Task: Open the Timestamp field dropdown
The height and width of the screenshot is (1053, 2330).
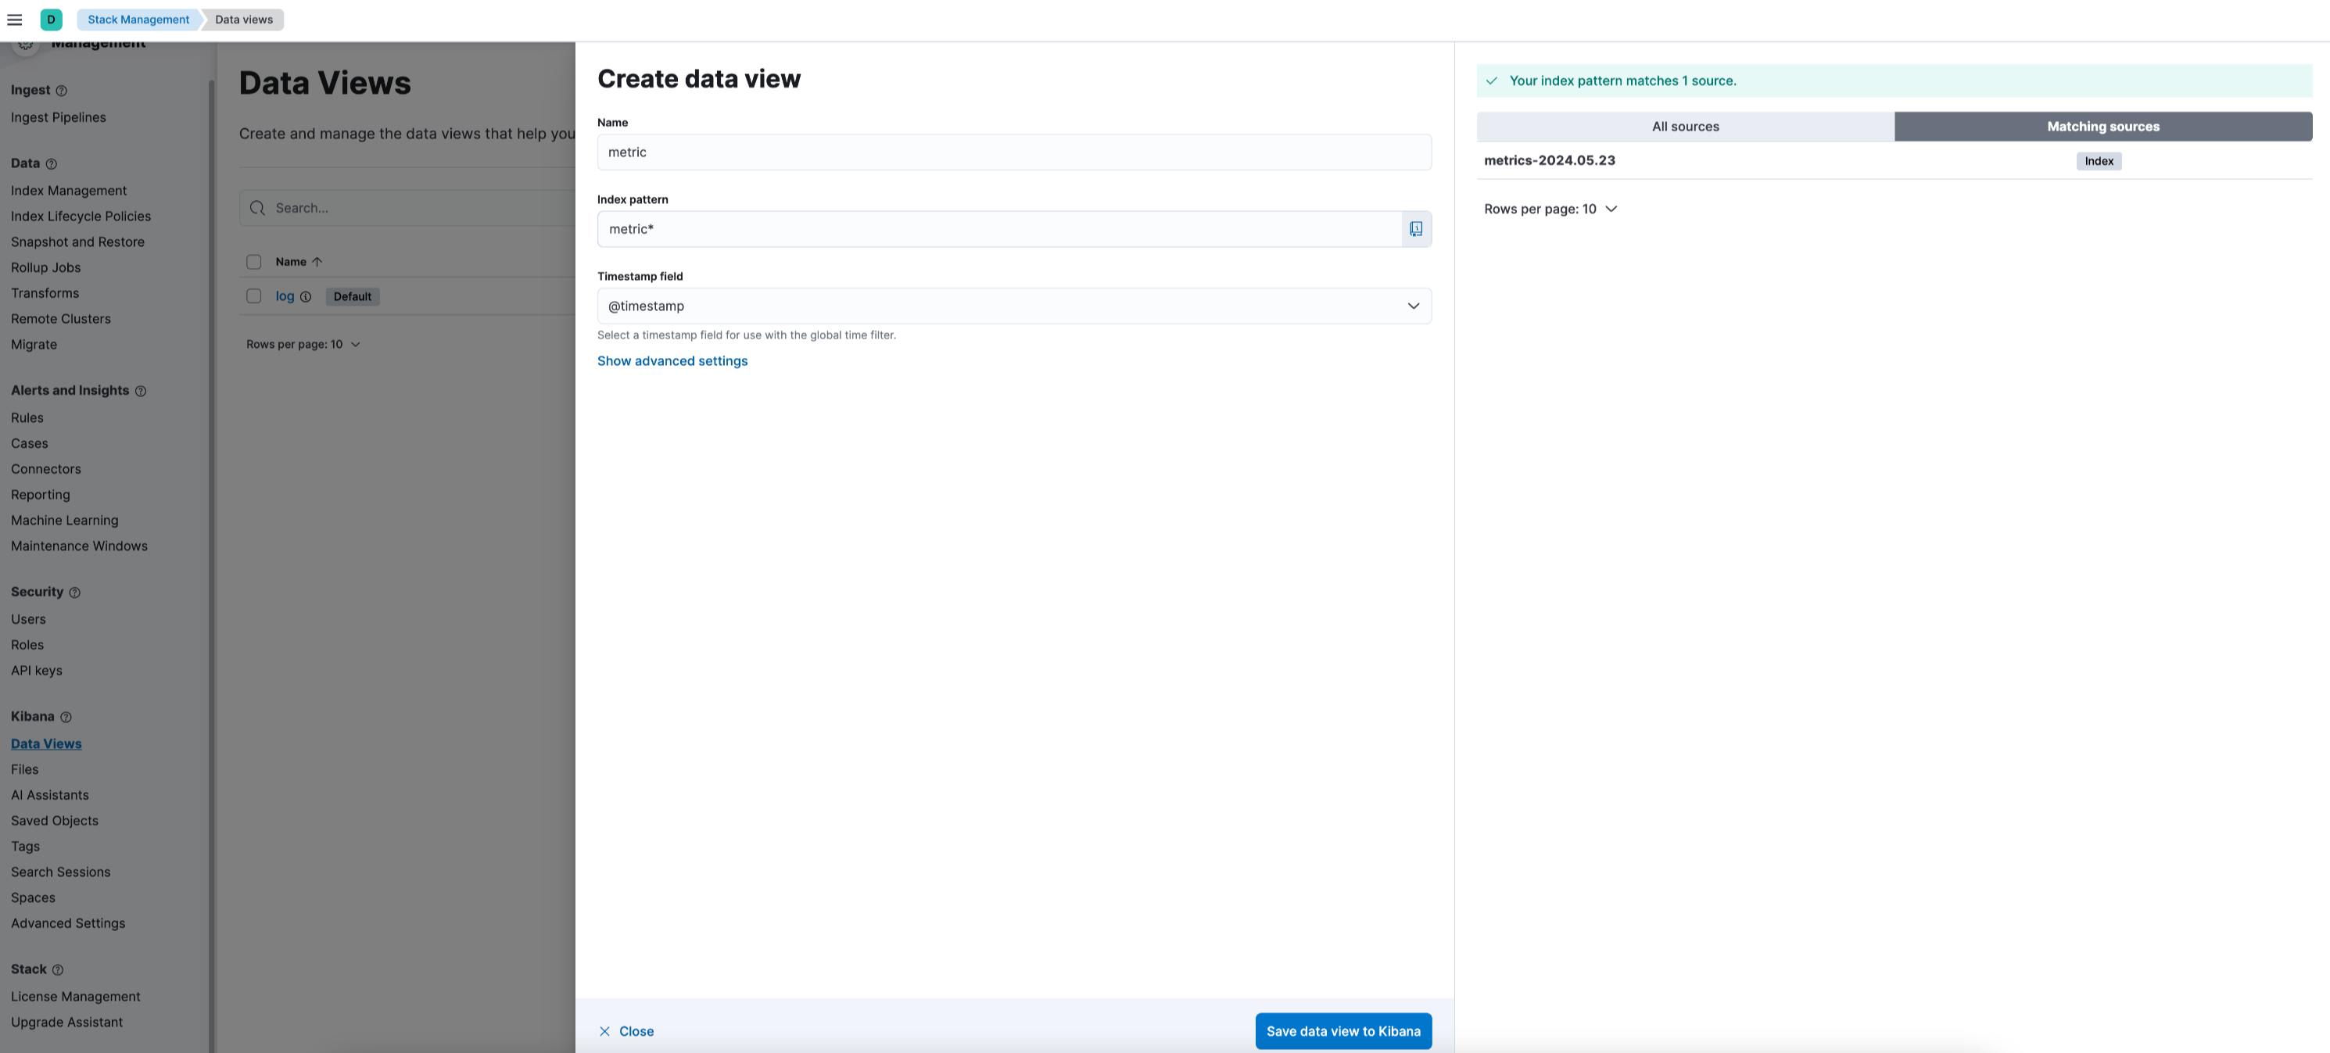Action: (x=1014, y=306)
